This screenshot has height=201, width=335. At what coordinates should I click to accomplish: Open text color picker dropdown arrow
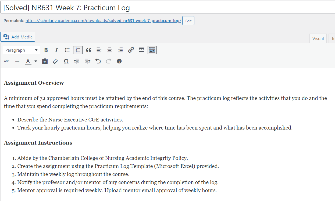(36, 61)
